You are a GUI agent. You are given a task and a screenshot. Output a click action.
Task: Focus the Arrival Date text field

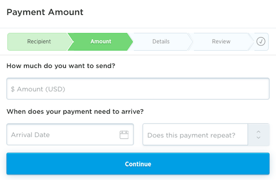pos(70,135)
